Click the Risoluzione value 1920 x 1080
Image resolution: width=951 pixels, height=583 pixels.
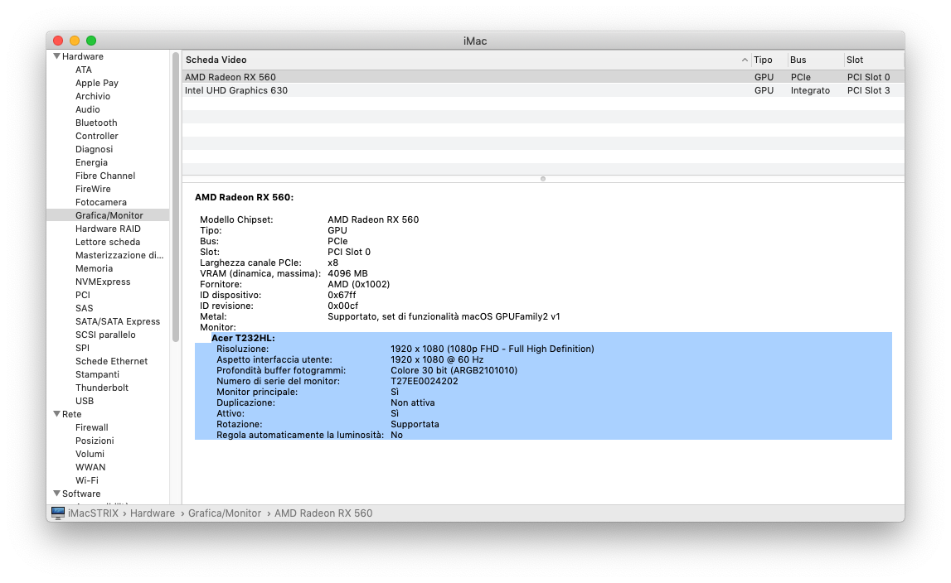pyautogui.click(x=492, y=349)
